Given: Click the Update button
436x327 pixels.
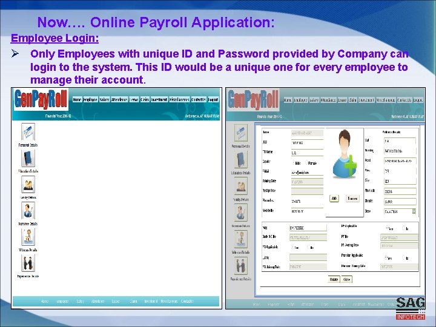Looking at the screenshot, I should 334,279.
